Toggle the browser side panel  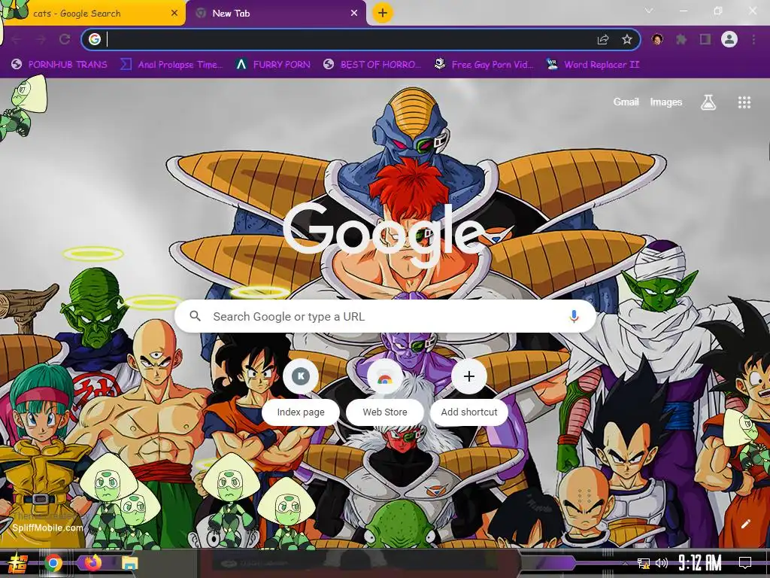click(x=705, y=39)
